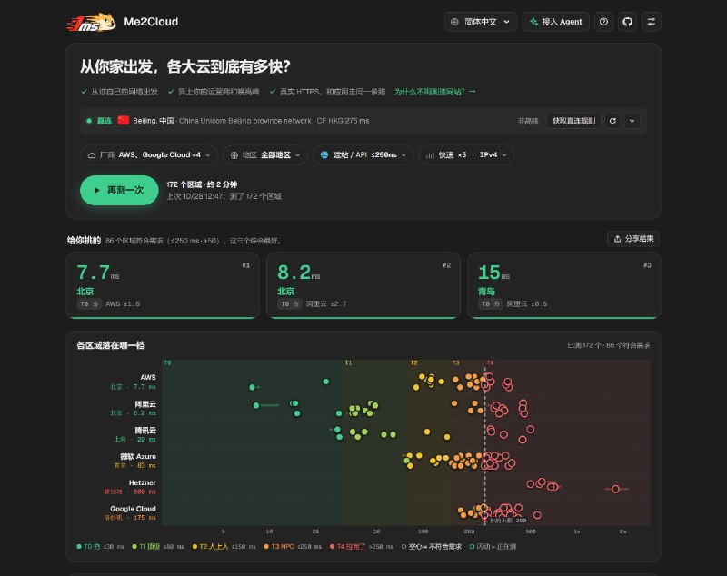Open the 快速 ×5 · IPv4 dropdown
This screenshot has width=727, height=576.
click(466, 154)
